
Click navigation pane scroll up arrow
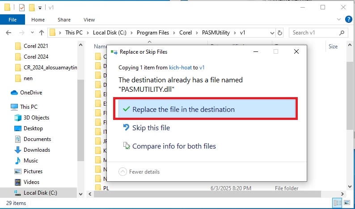pyautogui.click(x=80, y=45)
